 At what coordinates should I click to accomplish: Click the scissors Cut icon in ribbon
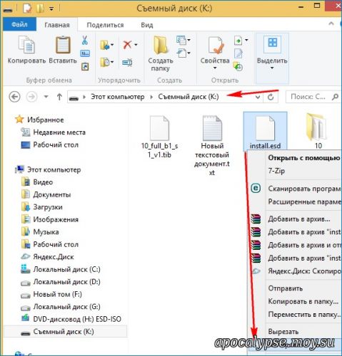[x=85, y=40]
